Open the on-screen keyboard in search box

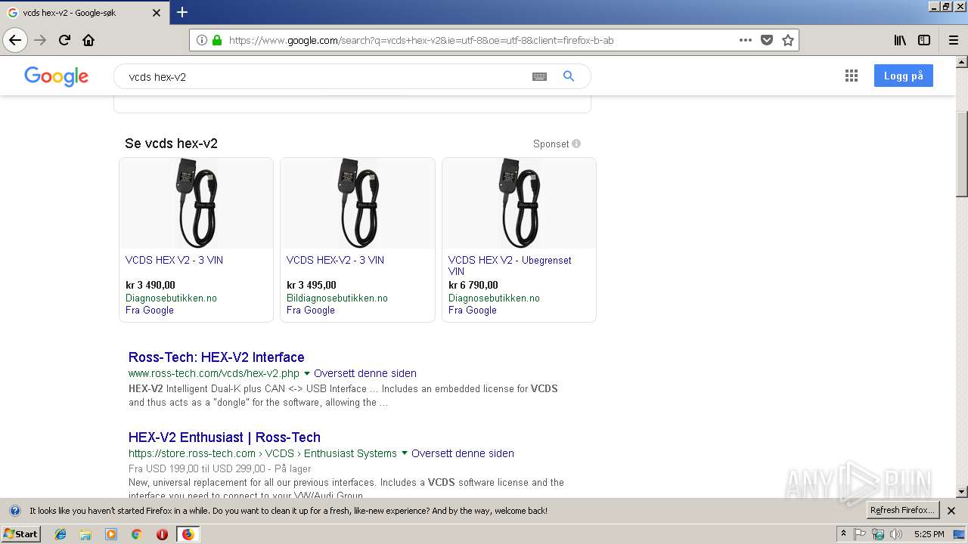point(539,76)
